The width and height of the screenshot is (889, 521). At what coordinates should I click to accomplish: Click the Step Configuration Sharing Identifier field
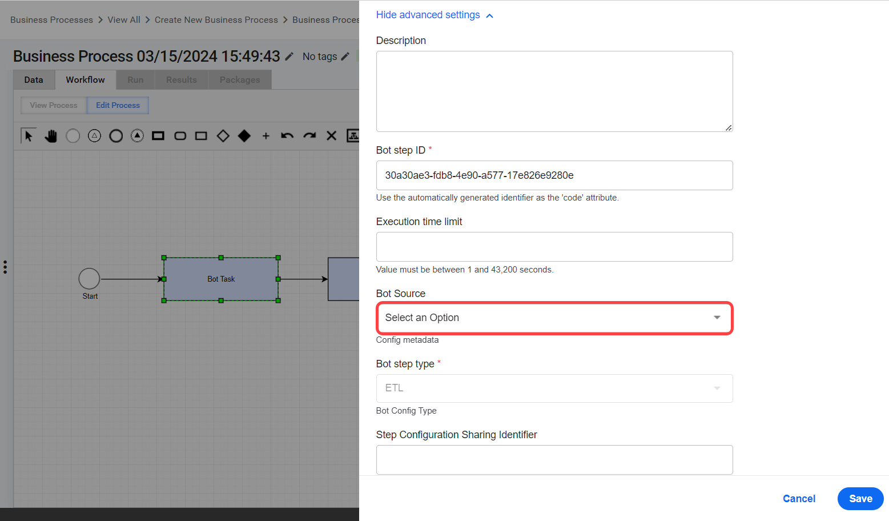click(554, 460)
